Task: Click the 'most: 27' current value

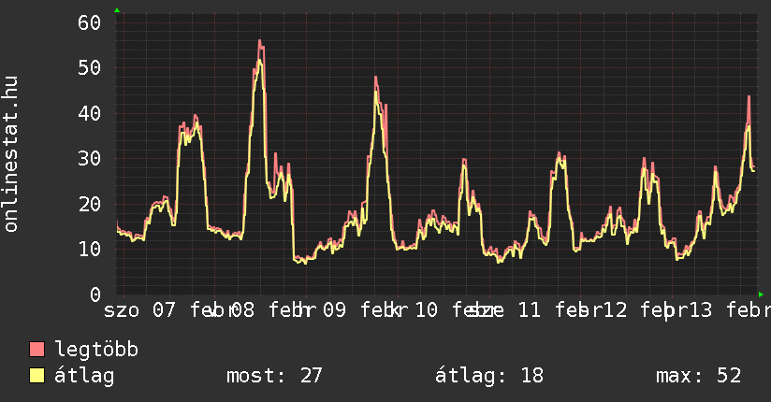Action: click(x=274, y=376)
